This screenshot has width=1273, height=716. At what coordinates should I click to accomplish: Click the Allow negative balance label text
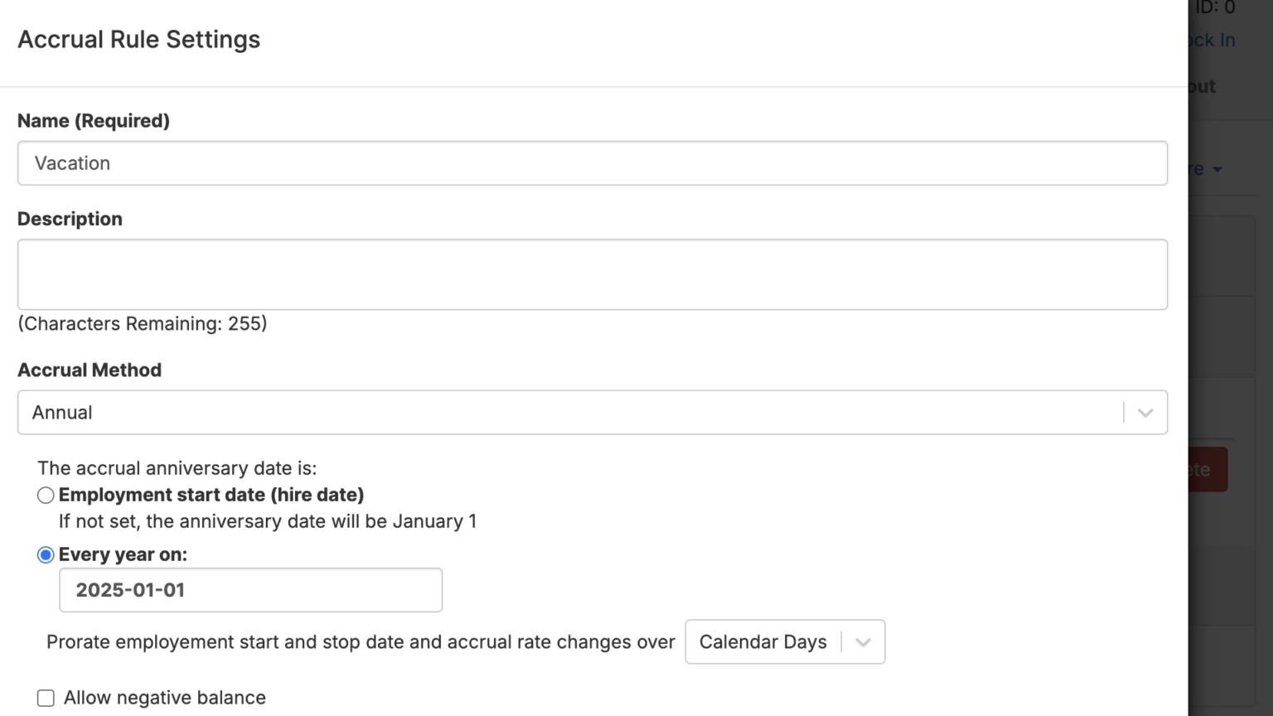point(165,698)
